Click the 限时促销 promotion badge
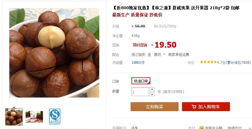Screen dimensions: 252x129 pos(140,45)
